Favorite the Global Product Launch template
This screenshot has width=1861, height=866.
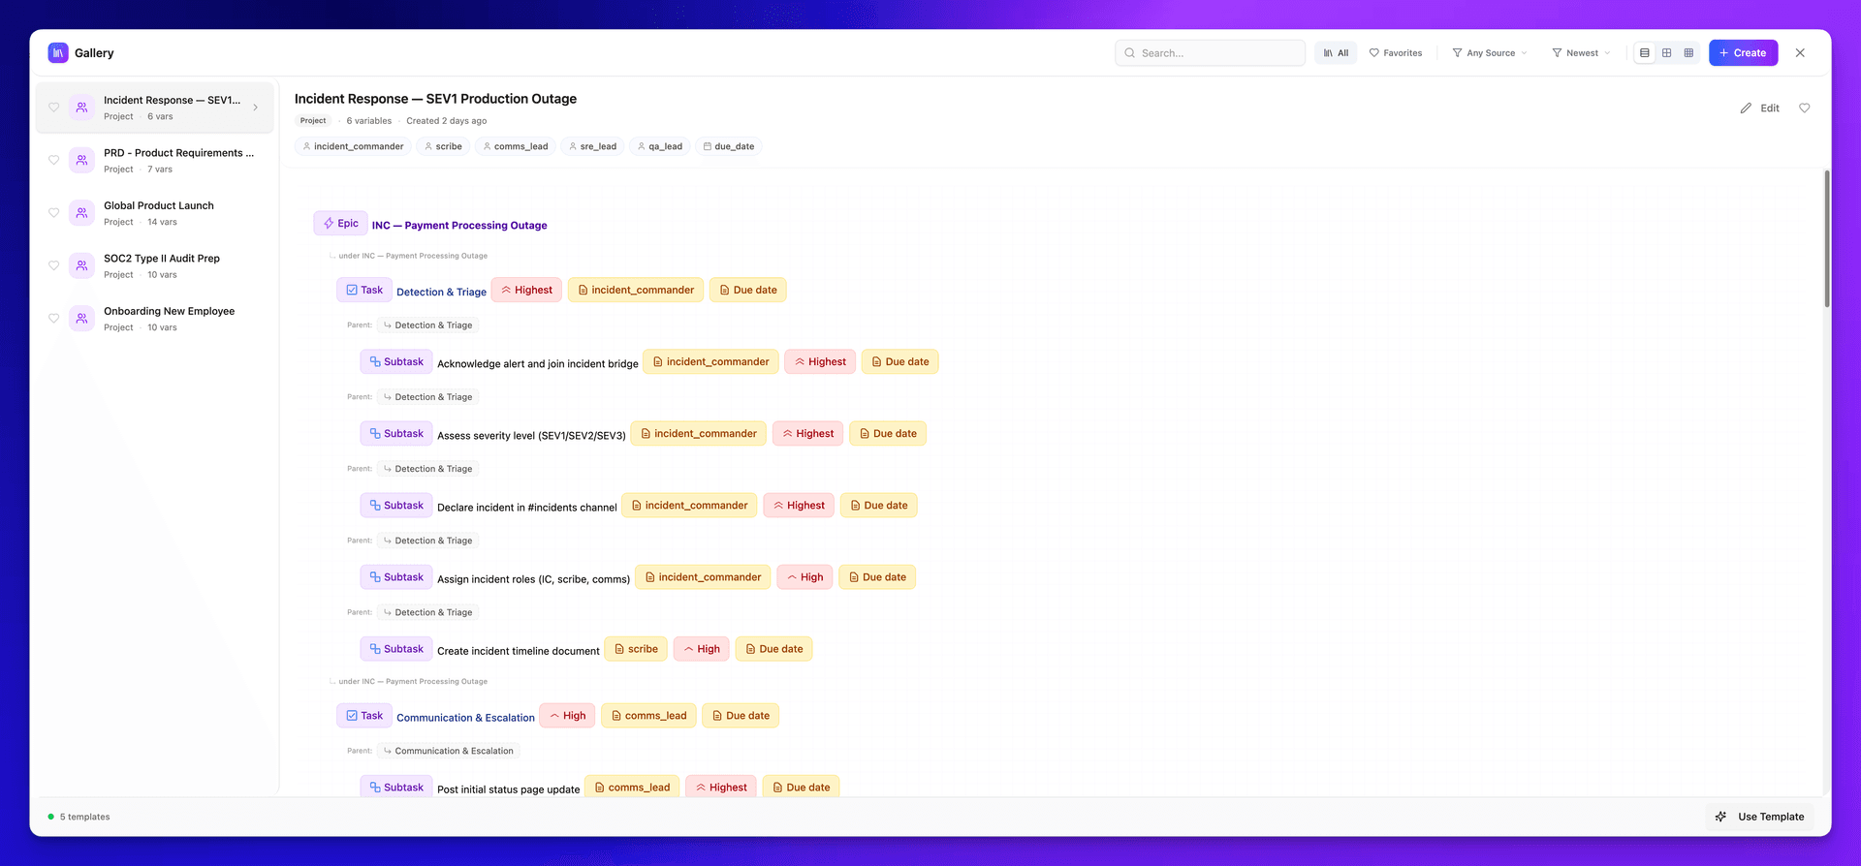pyautogui.click(x=54, y=213)
